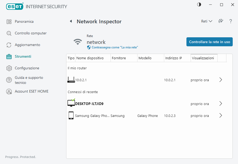Viewport: 238px width, 164px height.
Task: Click the Wi-Fi icon next to network
Action: pyautogui.click(x=78, y=42)
